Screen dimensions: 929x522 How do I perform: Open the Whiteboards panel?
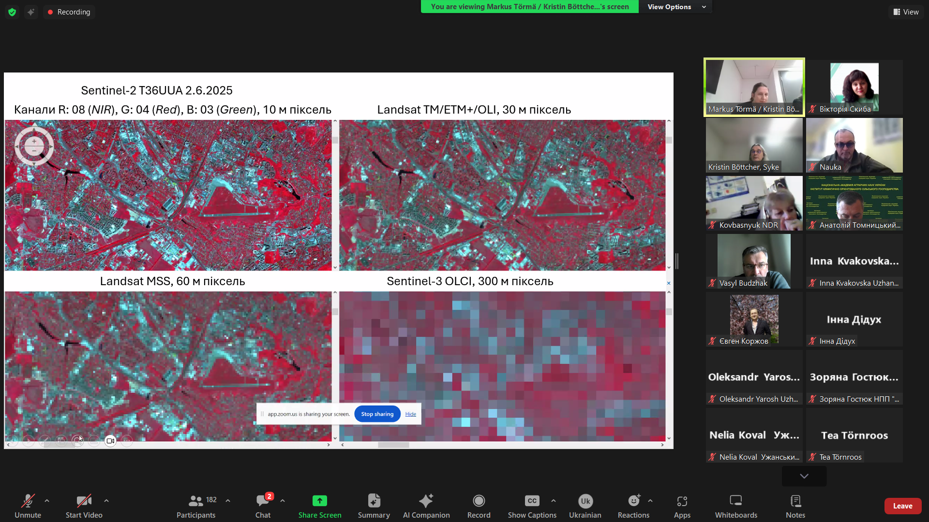tap(735, 506)
